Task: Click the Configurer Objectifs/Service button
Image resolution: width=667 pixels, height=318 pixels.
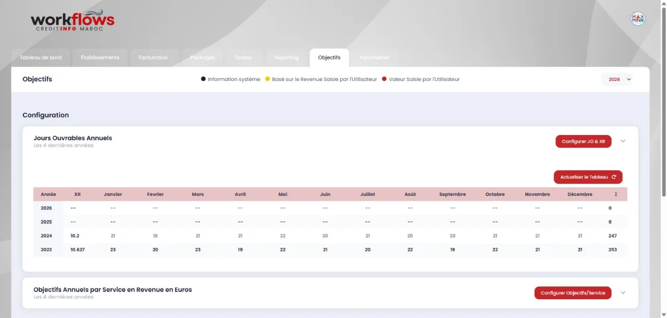Action: pyautogui.click(x=573, y=293)
